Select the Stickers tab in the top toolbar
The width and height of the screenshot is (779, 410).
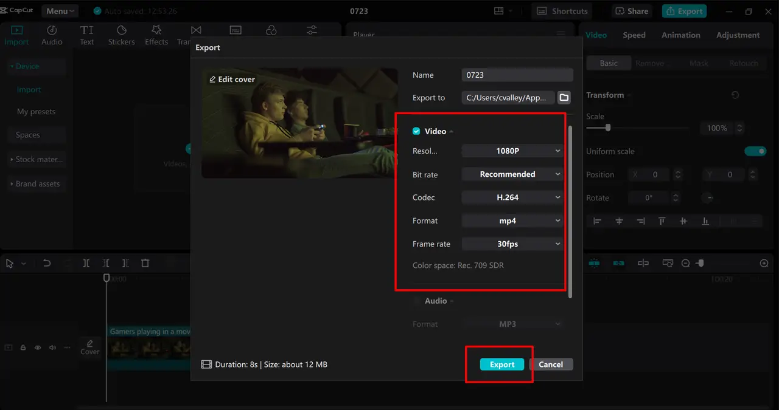[x=121, y=35]
